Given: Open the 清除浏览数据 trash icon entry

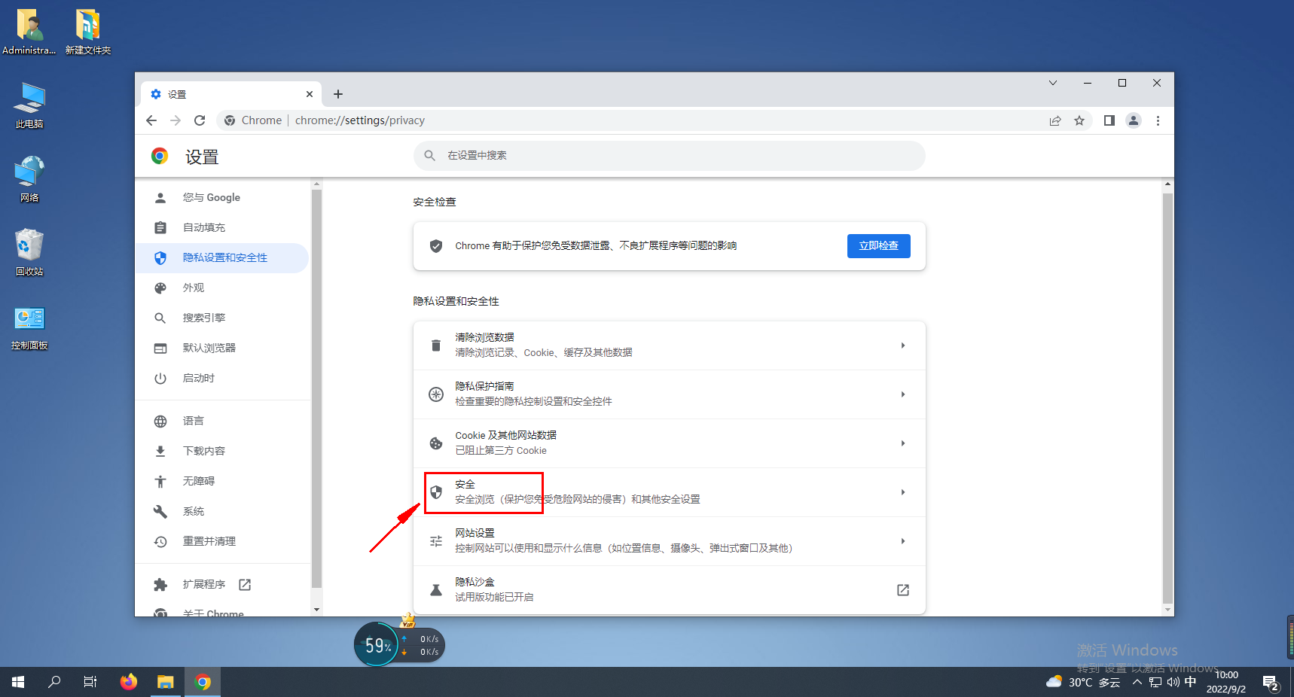Looking at the screenshot, I should (x=436, y=345).
